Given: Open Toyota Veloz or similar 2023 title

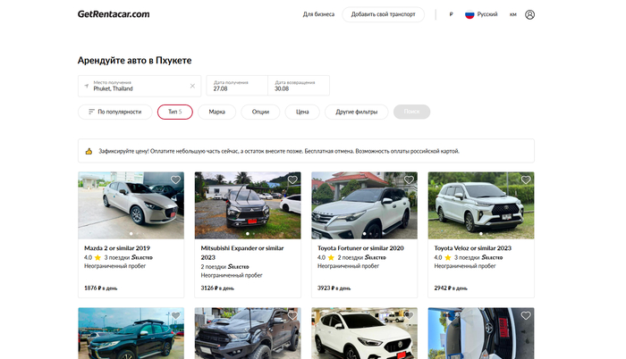Looking at the screenshot, I should (473, 248).
